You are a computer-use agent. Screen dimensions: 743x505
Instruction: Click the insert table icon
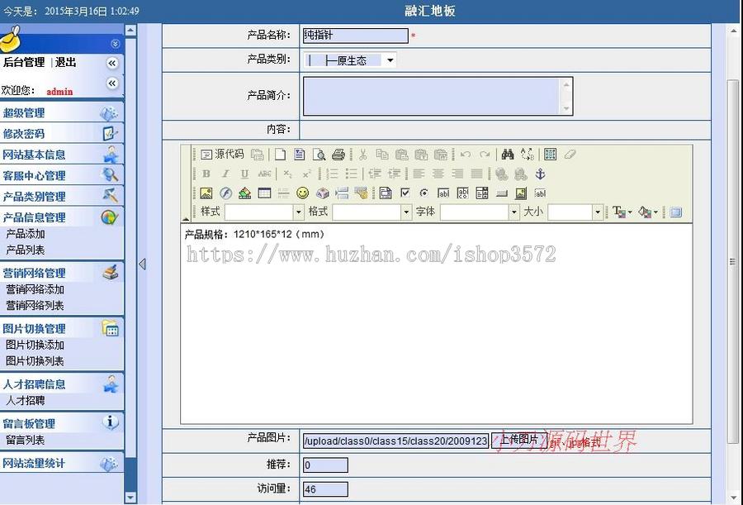(x=264, y=193)
